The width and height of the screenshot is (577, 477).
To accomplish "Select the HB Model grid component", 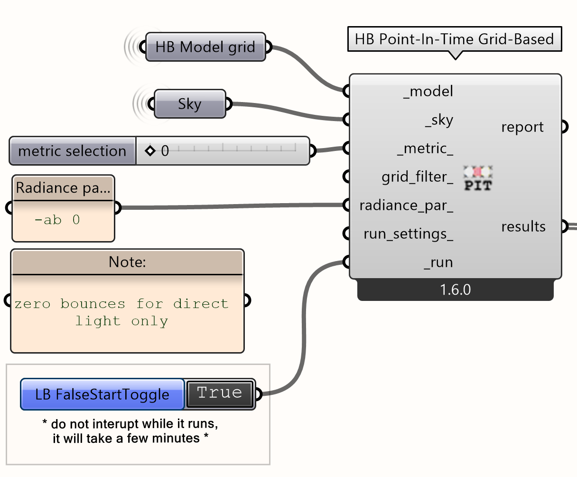I will point(205,47).
